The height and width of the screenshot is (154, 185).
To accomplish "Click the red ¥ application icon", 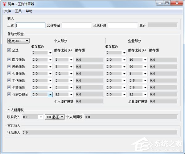I will click(5, 4).
